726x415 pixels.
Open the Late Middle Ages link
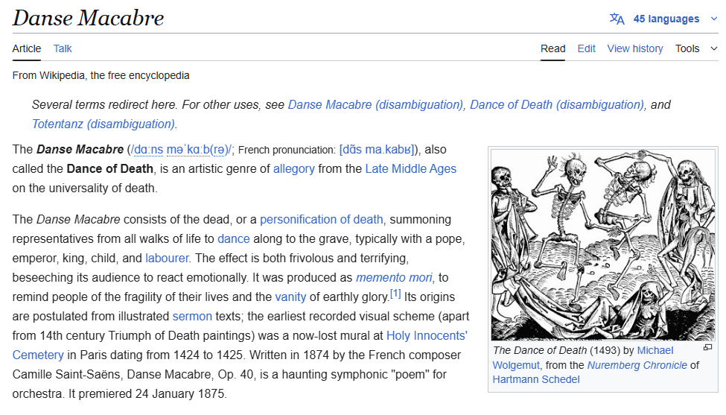click(x=411, y=169)
